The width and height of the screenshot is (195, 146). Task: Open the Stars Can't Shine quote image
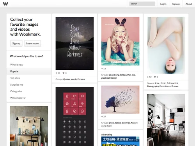(74, 43)
